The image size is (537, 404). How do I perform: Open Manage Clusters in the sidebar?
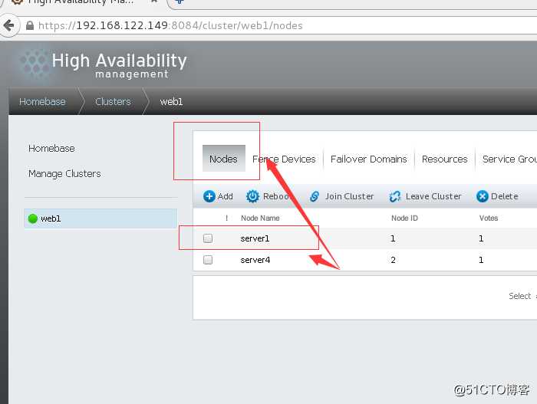[64, 173]
